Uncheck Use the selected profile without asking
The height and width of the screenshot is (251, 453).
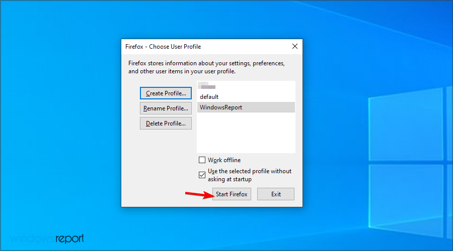[x=202, y=175]
